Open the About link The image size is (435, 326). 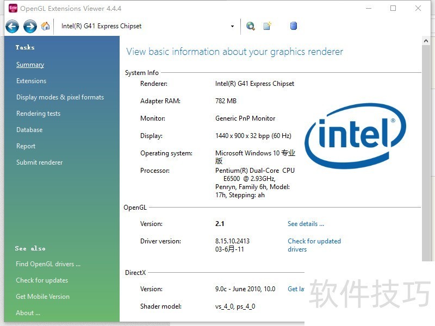tap(28, 313)
